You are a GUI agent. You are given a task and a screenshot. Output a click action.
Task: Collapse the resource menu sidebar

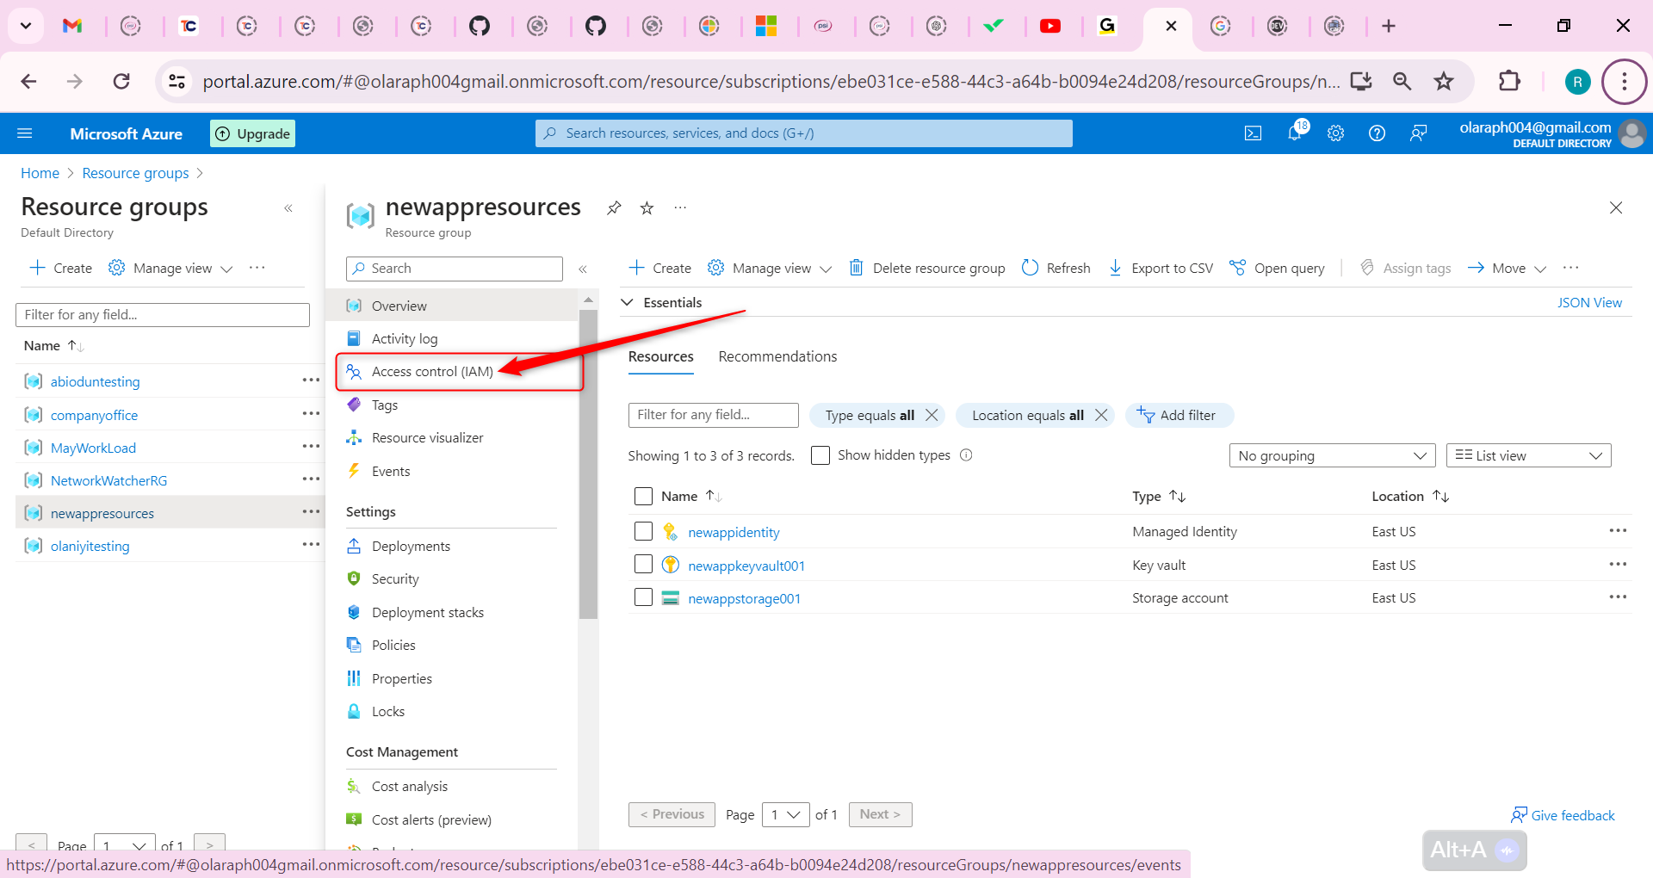coord(583,269)
